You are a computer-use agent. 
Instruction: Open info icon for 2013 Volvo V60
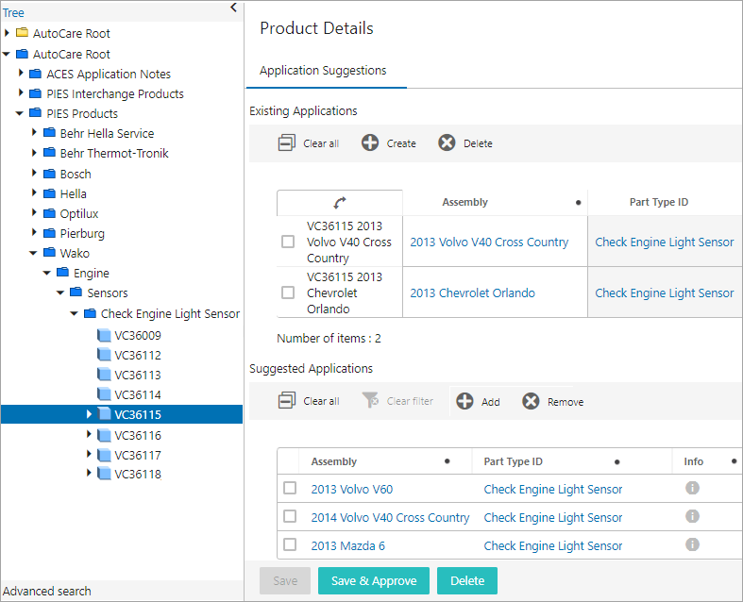(692, 488)
